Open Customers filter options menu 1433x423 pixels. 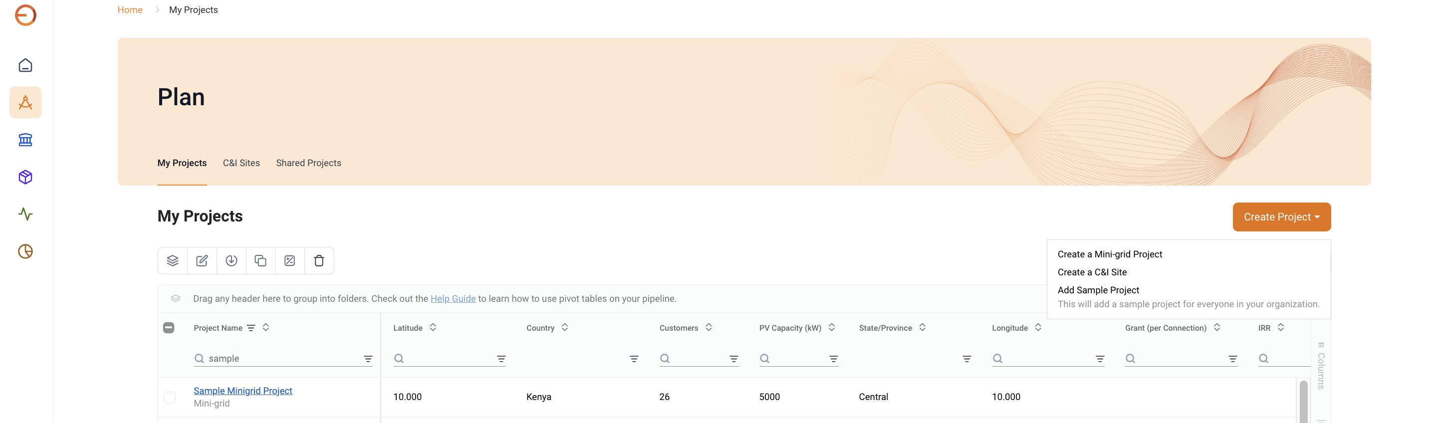pos(734,359)
